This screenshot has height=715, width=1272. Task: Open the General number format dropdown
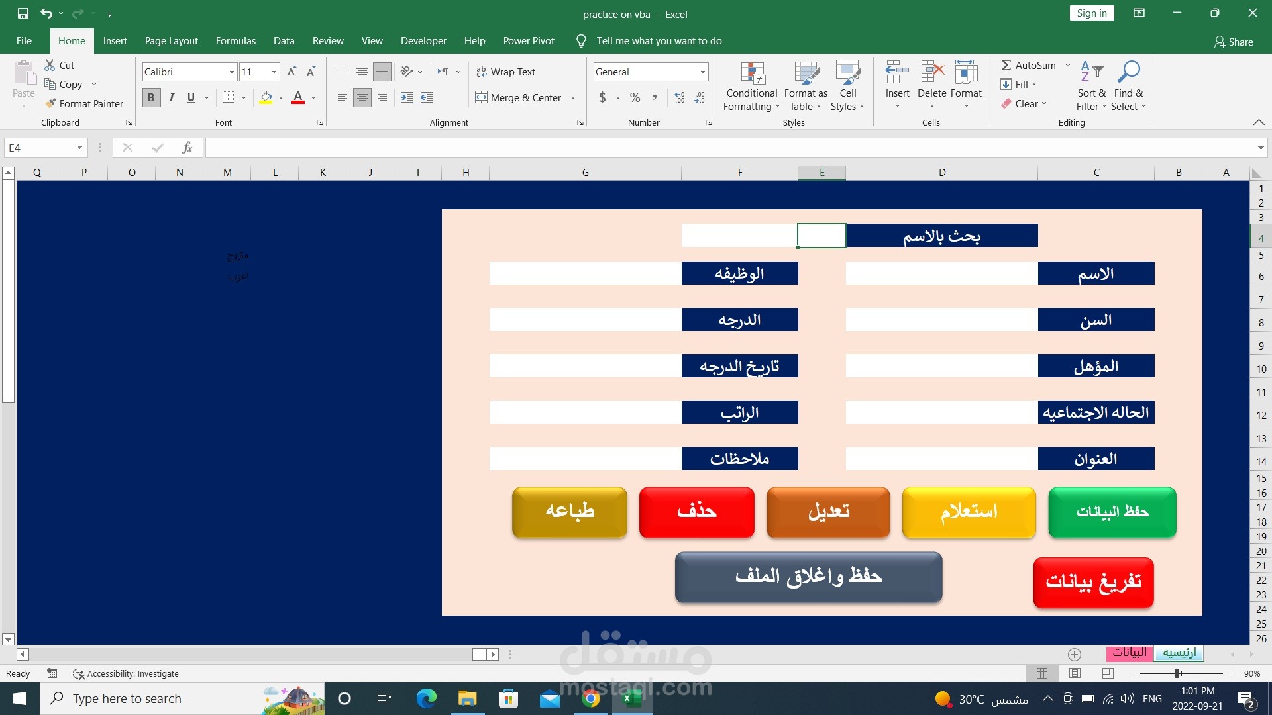[702, 71]
